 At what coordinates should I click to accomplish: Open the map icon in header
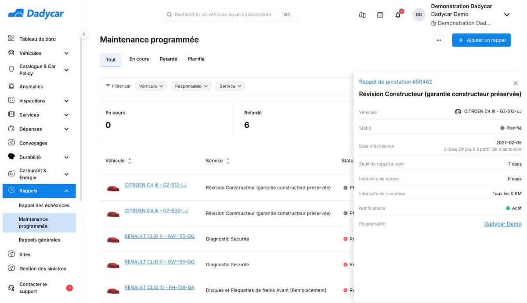[362, 15]
